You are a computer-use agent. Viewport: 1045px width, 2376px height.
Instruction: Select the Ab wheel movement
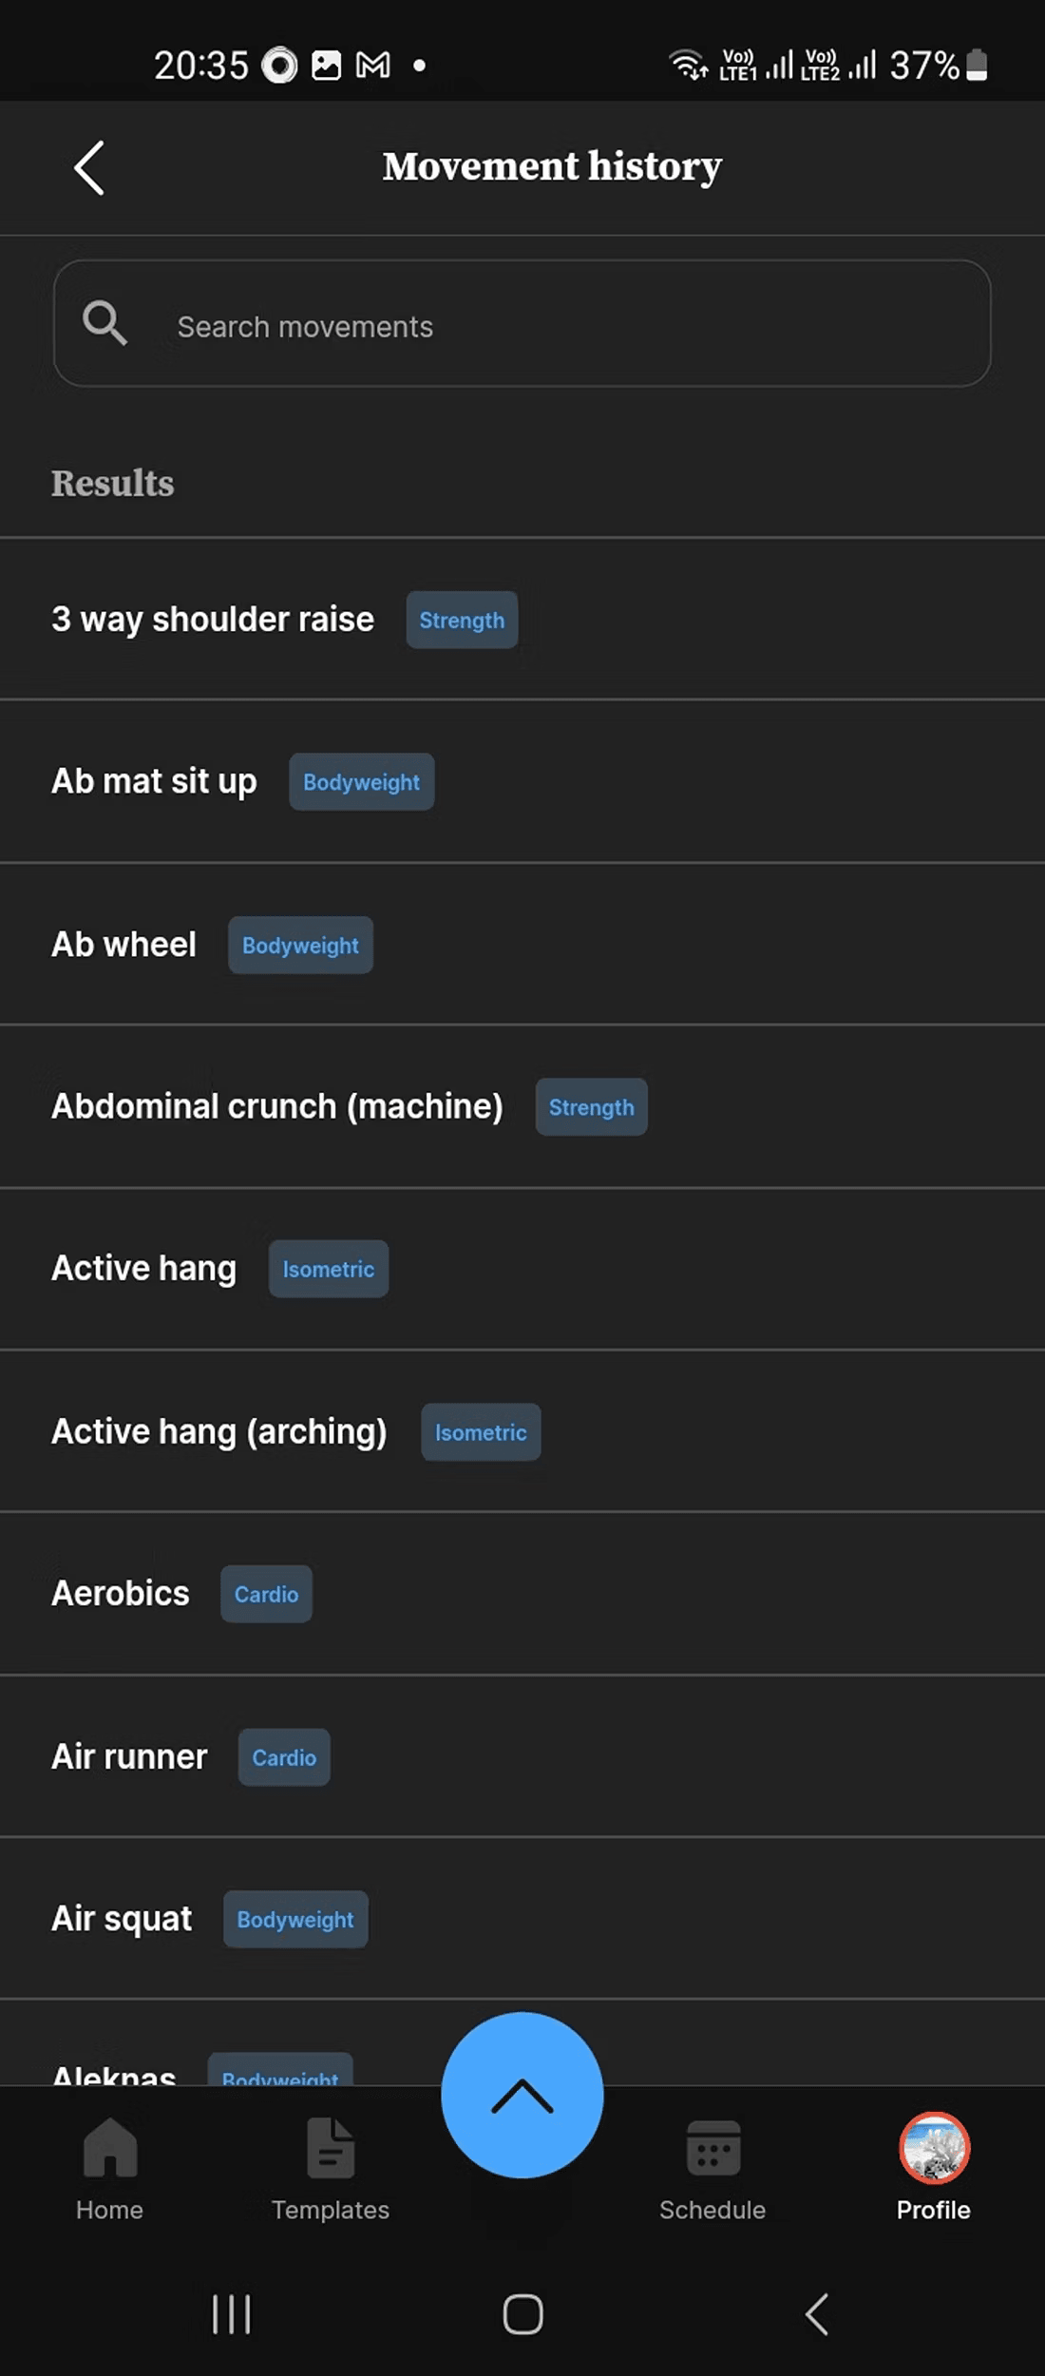click(x=123, y=945)
